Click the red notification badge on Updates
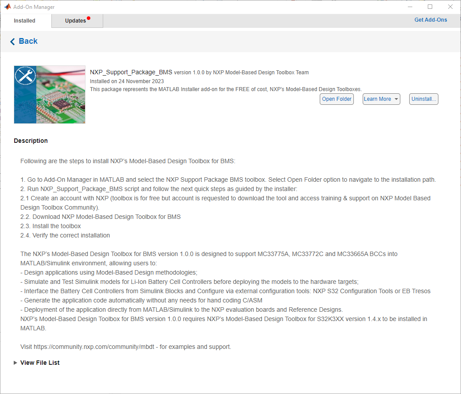461x394 pixels. (x=89, y=17)
